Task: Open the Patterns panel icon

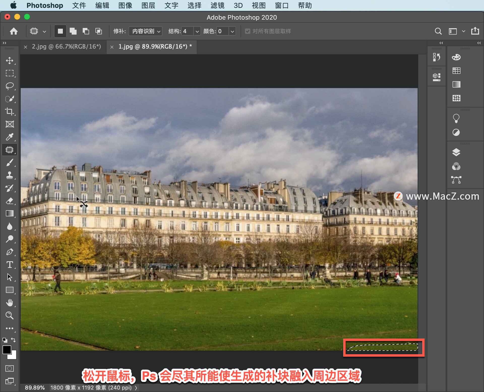Action: (x=456, y=98)
